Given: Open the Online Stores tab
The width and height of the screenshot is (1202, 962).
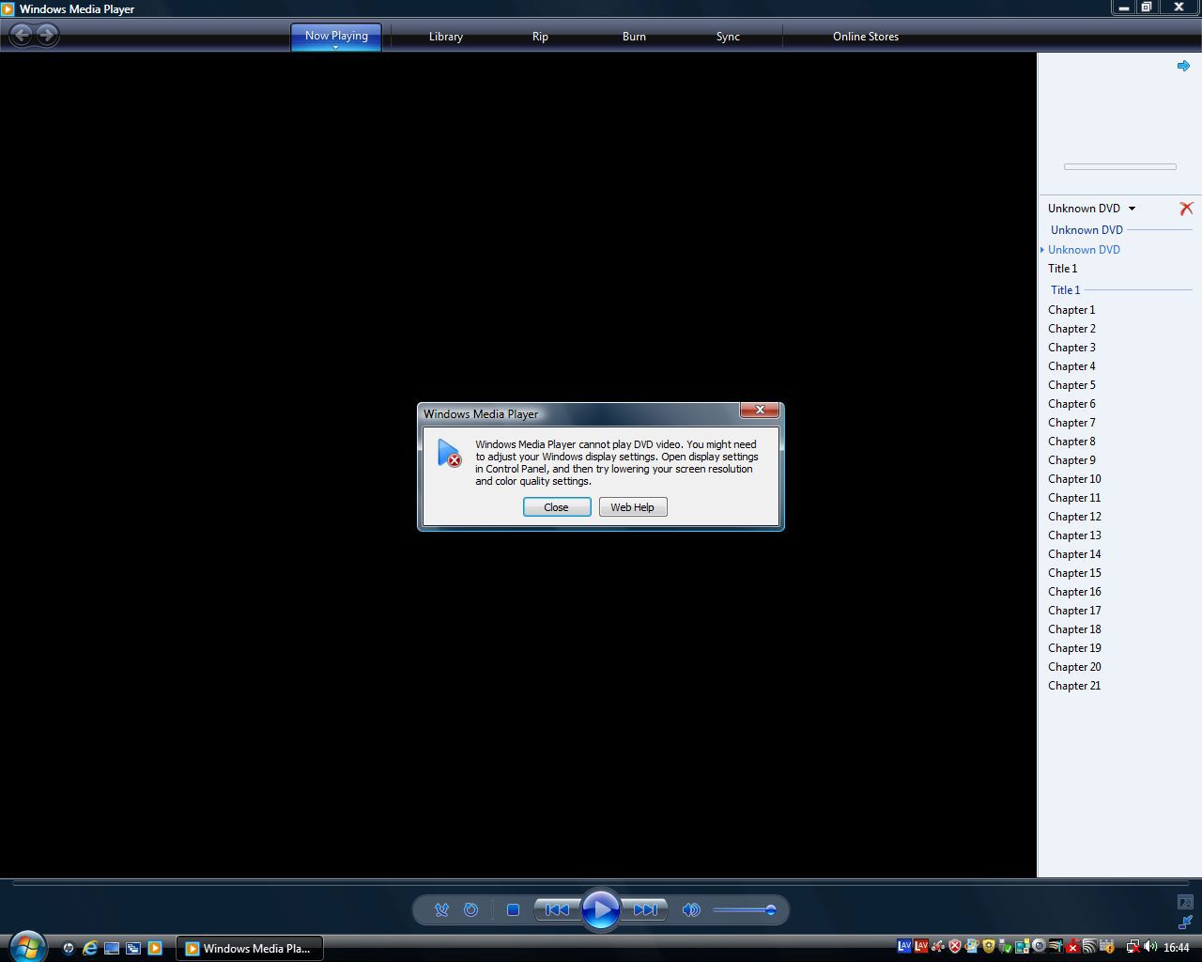Looking at the screenshot, I should (x=866, y=37).
